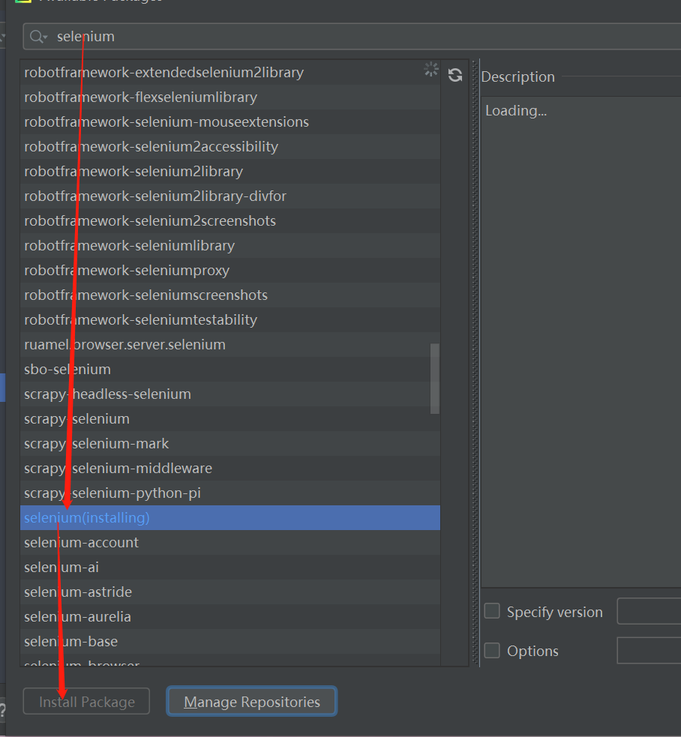
Task: Click the Manage Repositories button
Action: [x=251, y=701]
